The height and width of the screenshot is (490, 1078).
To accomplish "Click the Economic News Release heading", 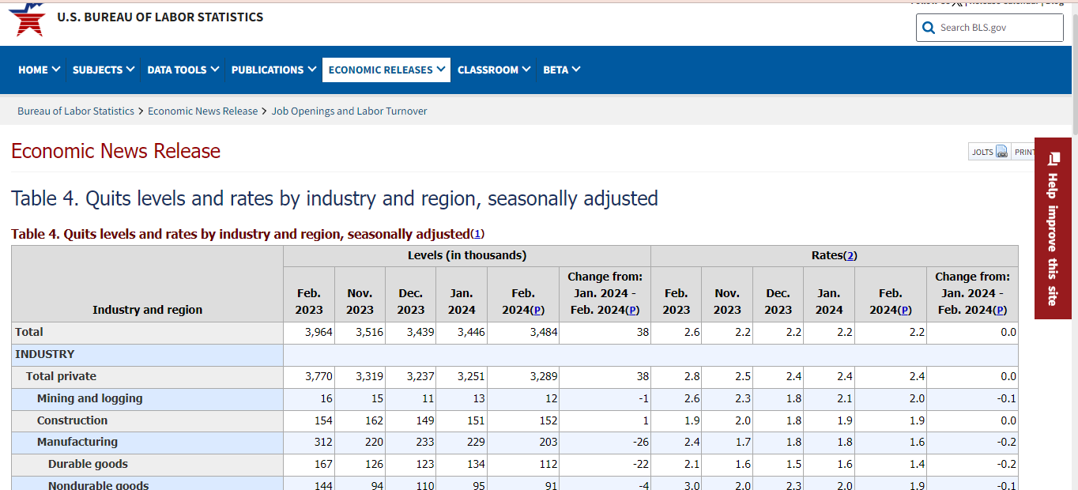I will tap(116, 151).
